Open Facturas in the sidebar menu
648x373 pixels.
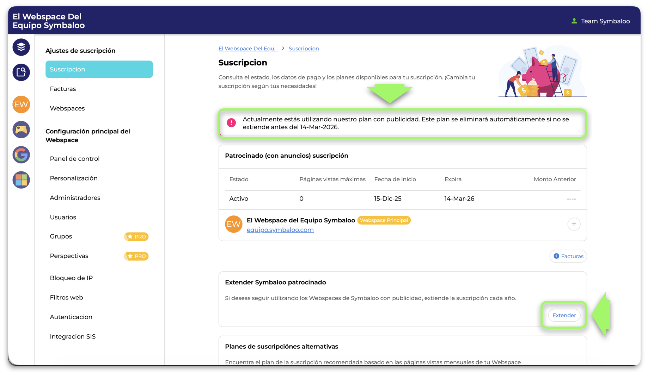pyautogui.click(x=63, y=89)
